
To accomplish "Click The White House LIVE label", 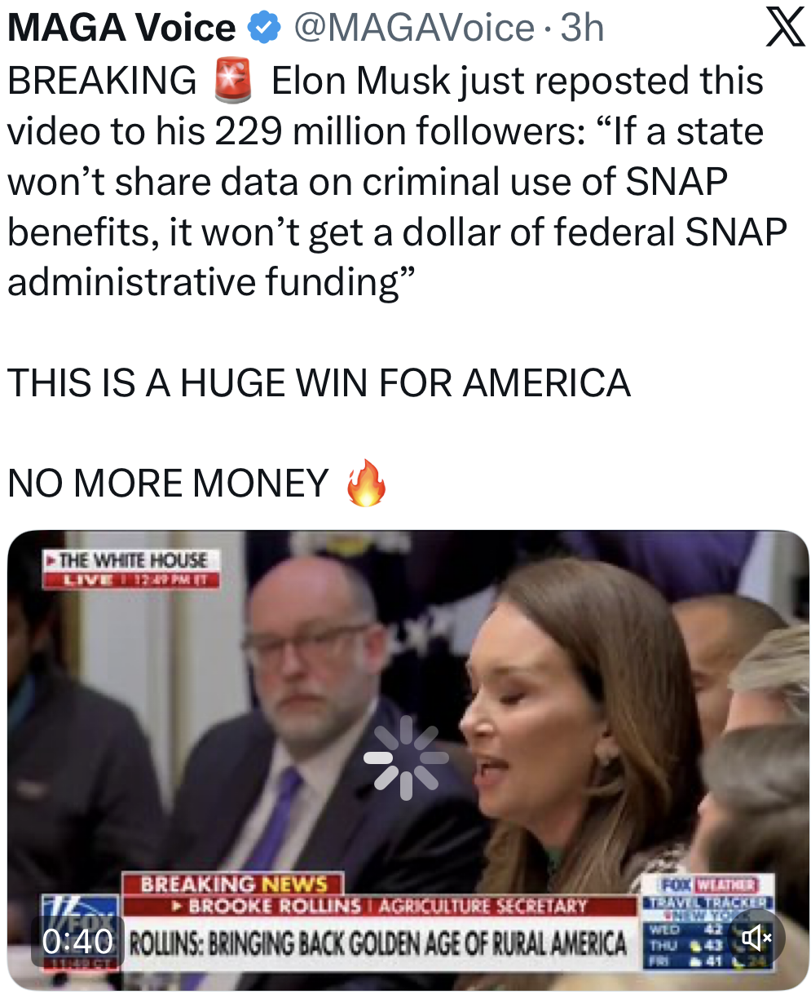I will pos(131,569).
